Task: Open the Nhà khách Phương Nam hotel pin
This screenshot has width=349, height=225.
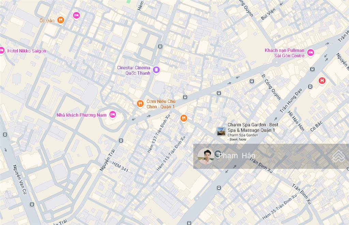Action: tap(112, 115)
